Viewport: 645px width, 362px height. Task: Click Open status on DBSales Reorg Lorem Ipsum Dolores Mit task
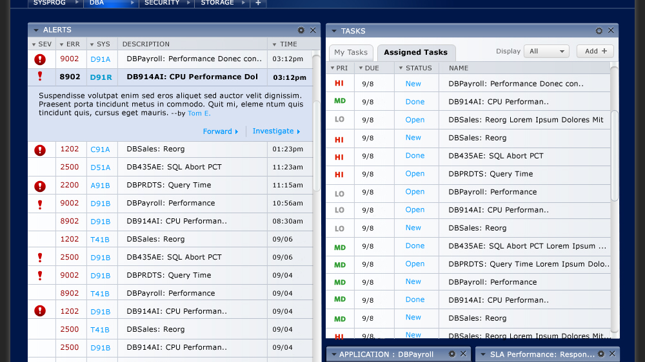tap(415, 120)
